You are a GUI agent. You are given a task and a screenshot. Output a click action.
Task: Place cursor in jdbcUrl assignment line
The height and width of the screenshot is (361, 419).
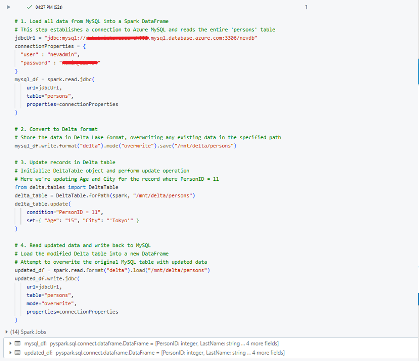(137, 38)
